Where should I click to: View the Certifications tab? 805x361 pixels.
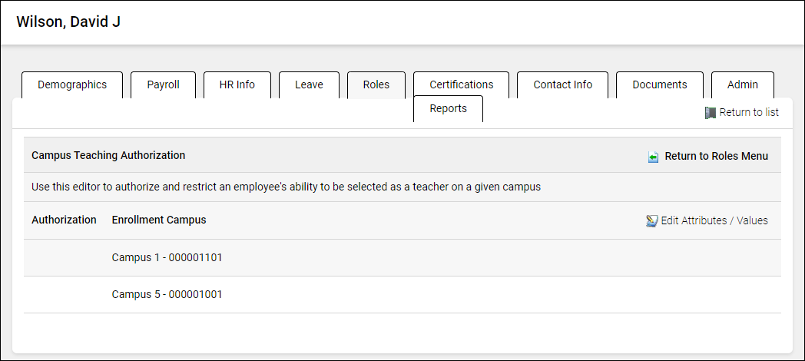click(x=461, y=84)
